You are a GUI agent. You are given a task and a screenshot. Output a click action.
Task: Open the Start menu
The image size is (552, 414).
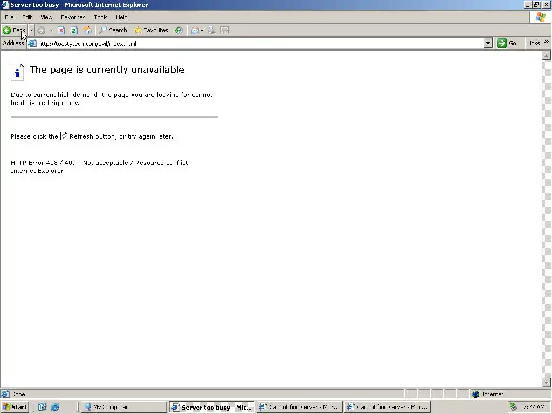tap(15, 407)
